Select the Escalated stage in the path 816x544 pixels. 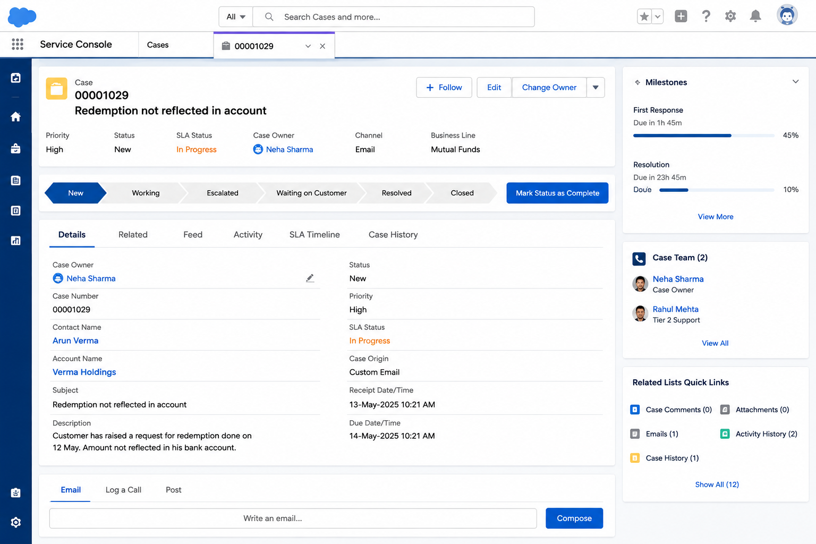pyautogui.click(x=223, y=193)
